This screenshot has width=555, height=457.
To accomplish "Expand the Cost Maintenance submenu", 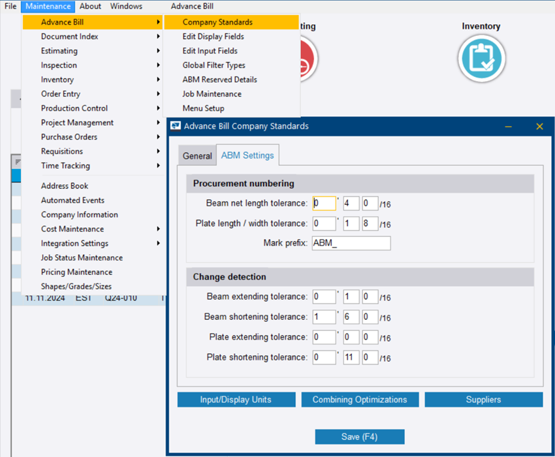I will coord(158,229).
